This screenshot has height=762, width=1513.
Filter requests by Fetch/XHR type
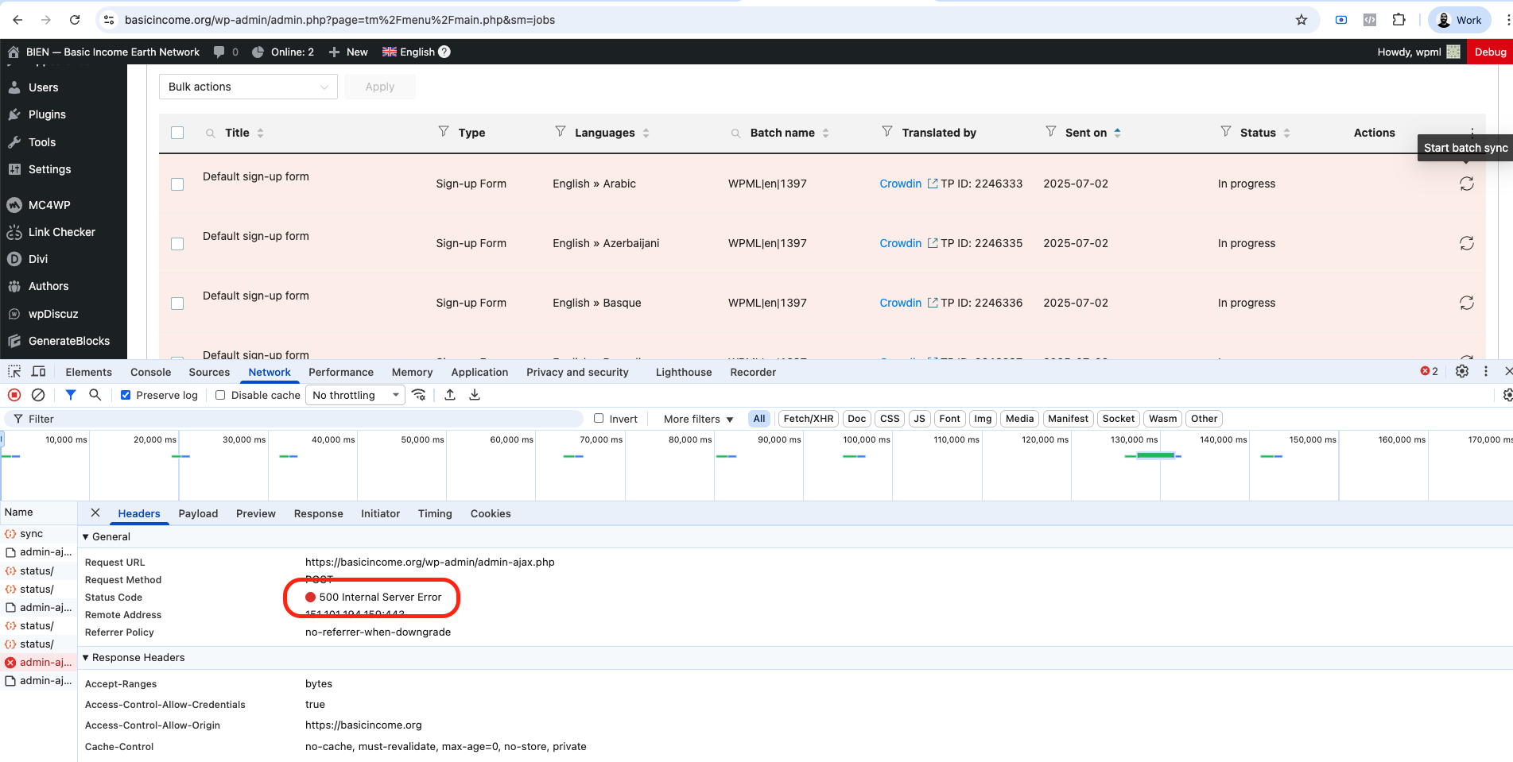click(808, 419)
